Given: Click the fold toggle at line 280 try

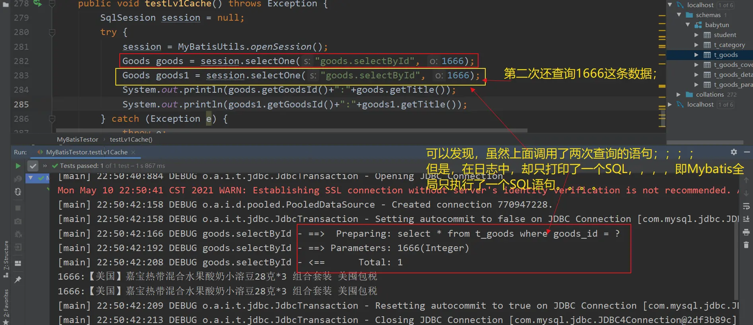Looking at the screenshot, I should (52, 32).
